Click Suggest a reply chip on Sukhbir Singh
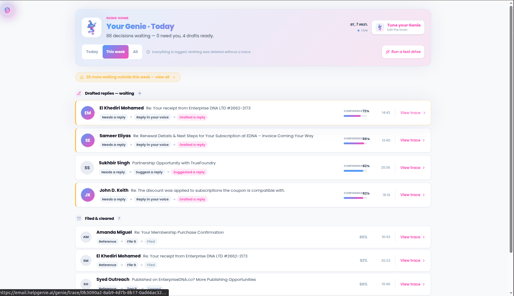Screen dimensions: 514x296 pos(149,172)
